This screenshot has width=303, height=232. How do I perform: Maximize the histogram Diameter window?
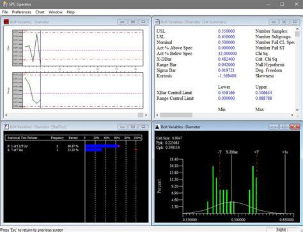coord(284,127)
